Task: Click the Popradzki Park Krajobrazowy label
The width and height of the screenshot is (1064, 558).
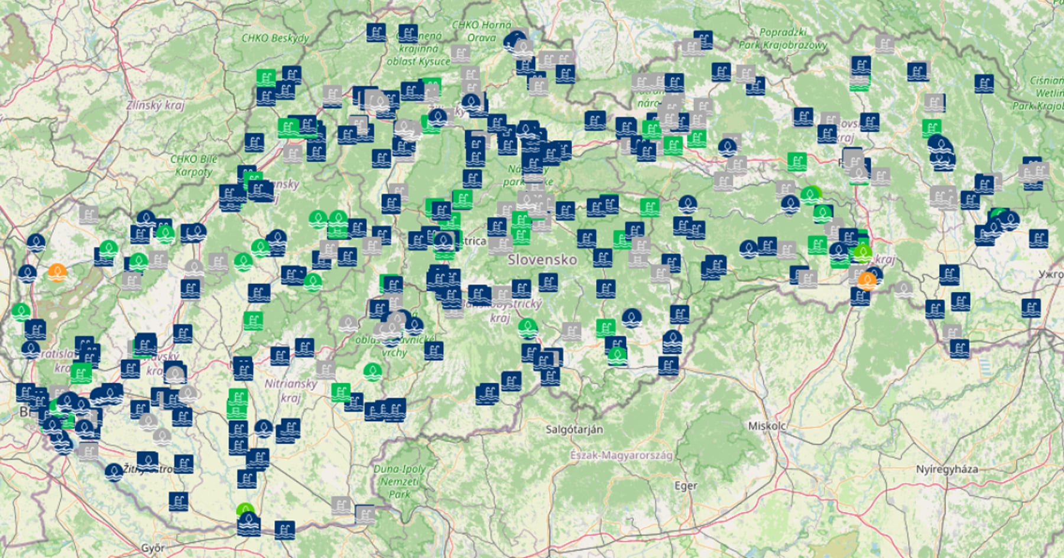Action: [783, 38]
